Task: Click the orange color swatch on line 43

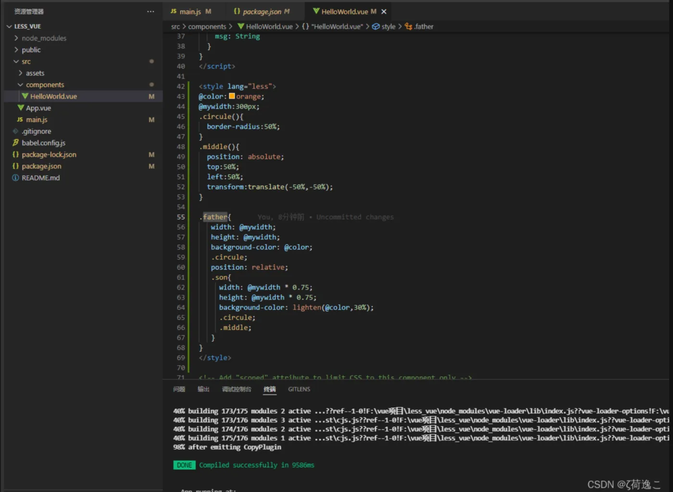Action: tap(232, 96)
